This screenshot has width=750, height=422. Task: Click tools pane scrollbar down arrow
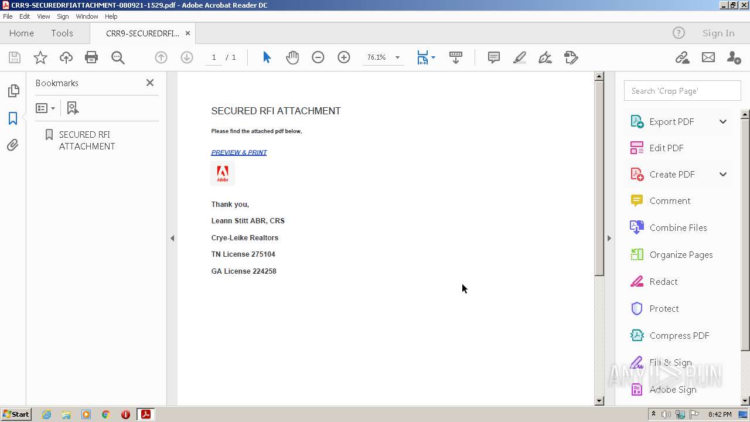pos(745,401)
